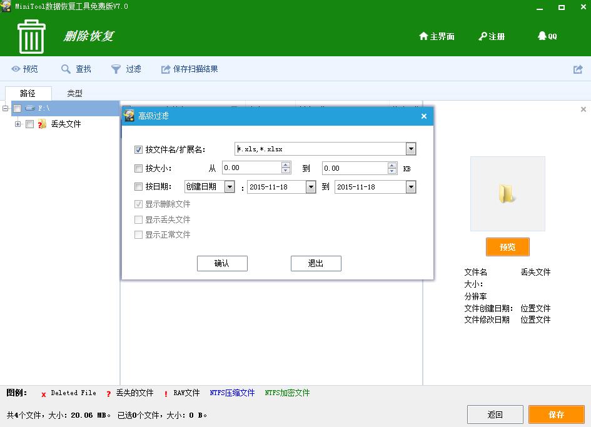
Task: Click 保存扫描结果 toolbar item
Action: (x=189, y=69)
